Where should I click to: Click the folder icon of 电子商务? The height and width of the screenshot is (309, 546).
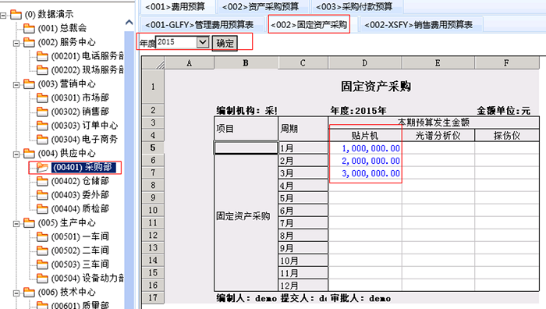[x=42, y=140]
